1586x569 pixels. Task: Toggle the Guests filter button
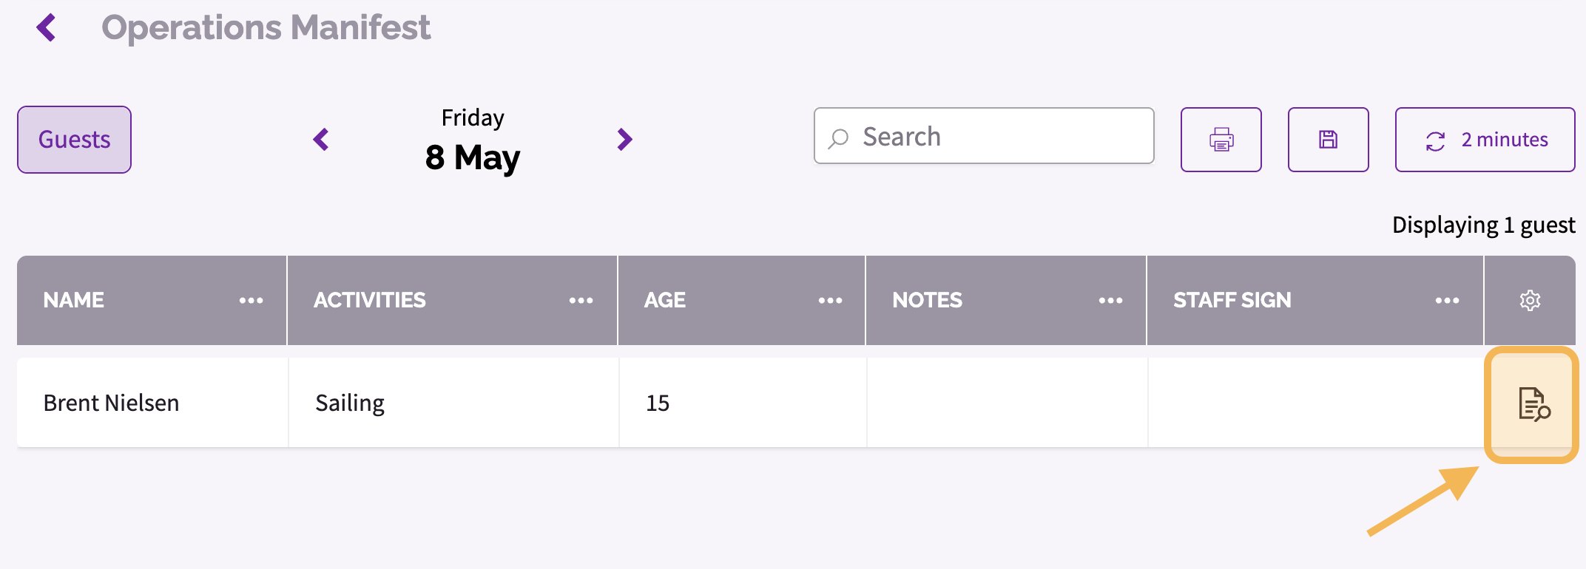pos(74,140)
